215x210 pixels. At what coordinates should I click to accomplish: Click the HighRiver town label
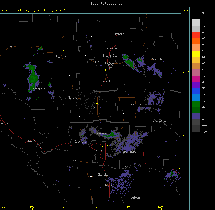pos(107,185)
